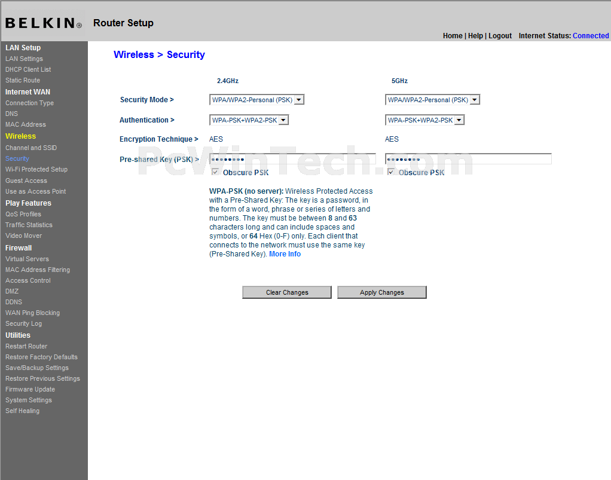Open Restore Factory Defaults page

(x=41, y=357)
